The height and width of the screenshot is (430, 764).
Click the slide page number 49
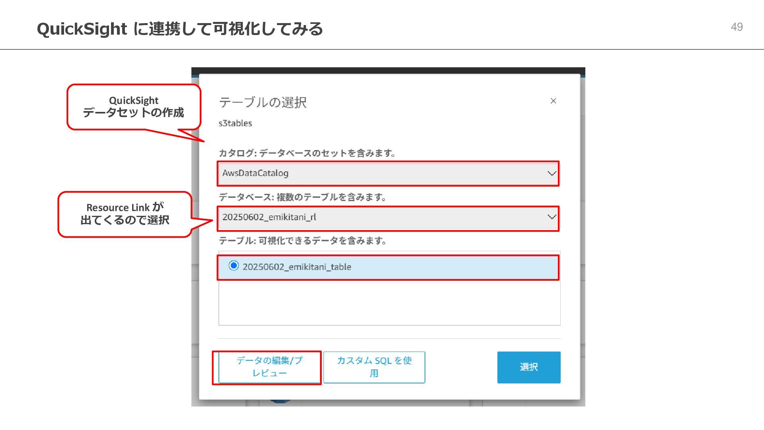(737, 27)
